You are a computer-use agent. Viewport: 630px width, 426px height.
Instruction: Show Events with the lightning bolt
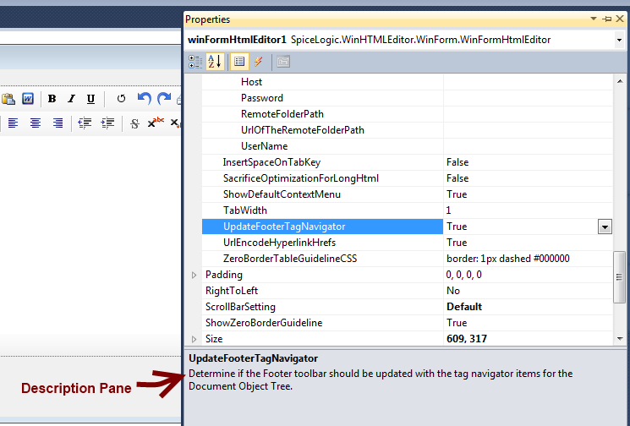[259, 61]
